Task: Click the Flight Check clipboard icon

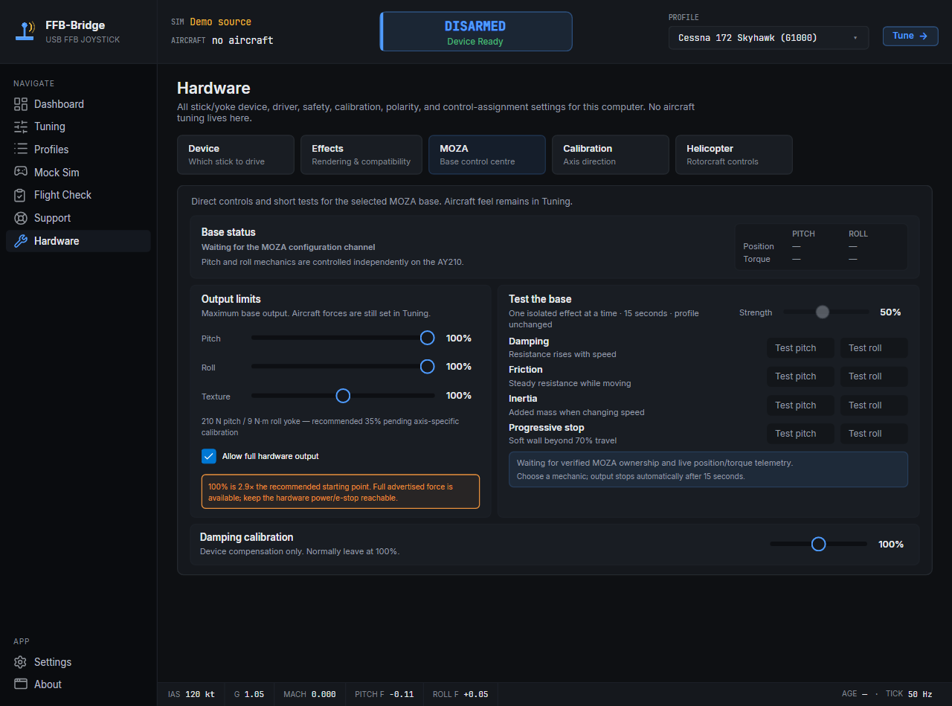Action: click(x=21, y=195)
